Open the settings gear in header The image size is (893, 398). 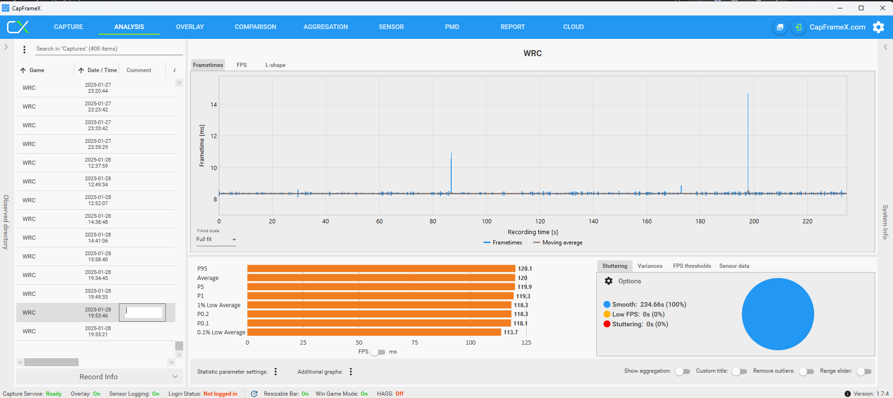click(x=878, y=27)
